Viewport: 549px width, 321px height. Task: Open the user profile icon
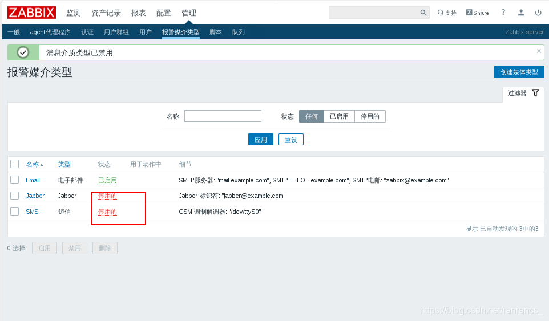pos(521,13)
